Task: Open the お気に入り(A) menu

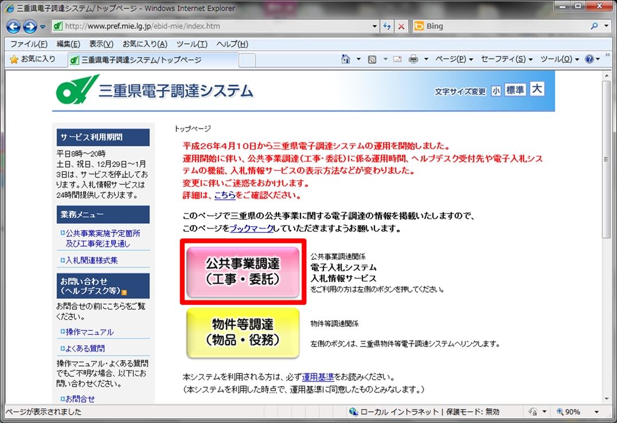Action: click(x=145, y=44)
